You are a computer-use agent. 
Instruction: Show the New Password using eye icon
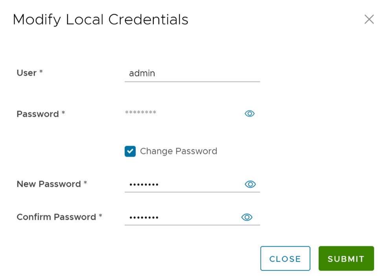coord(250,184)
